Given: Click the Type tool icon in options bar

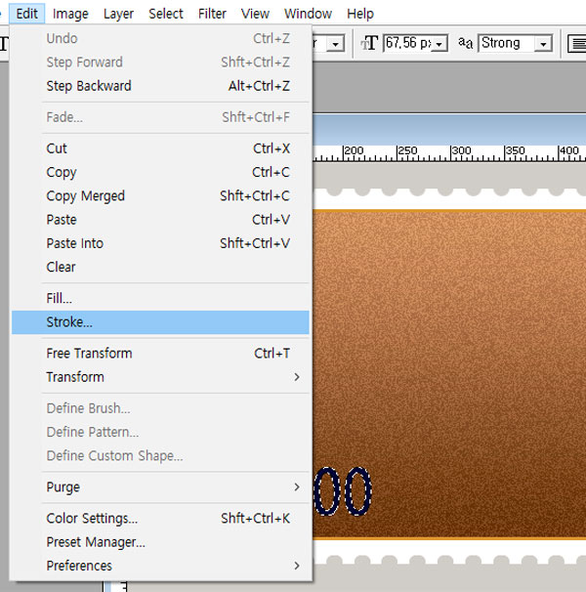Looking at the screenshot, I should 4,43.
